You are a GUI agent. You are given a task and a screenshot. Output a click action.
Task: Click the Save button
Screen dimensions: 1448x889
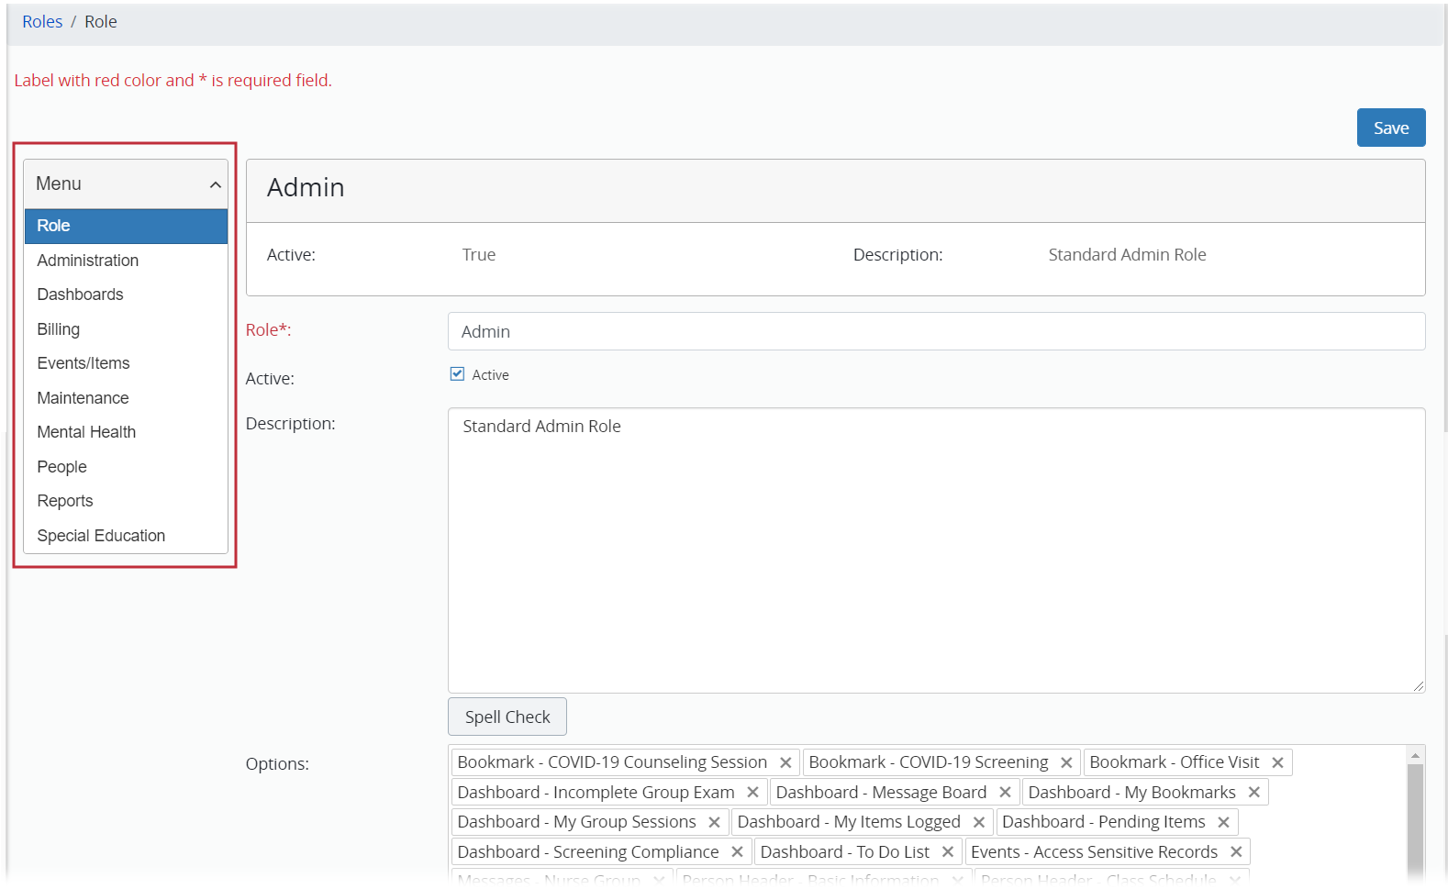1391,128
